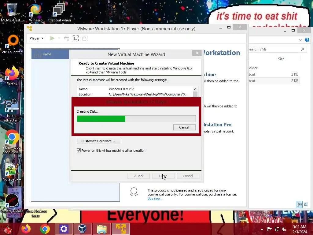Click the Back button in wizard
The image size is (313, 235).
tap(138, 176)
